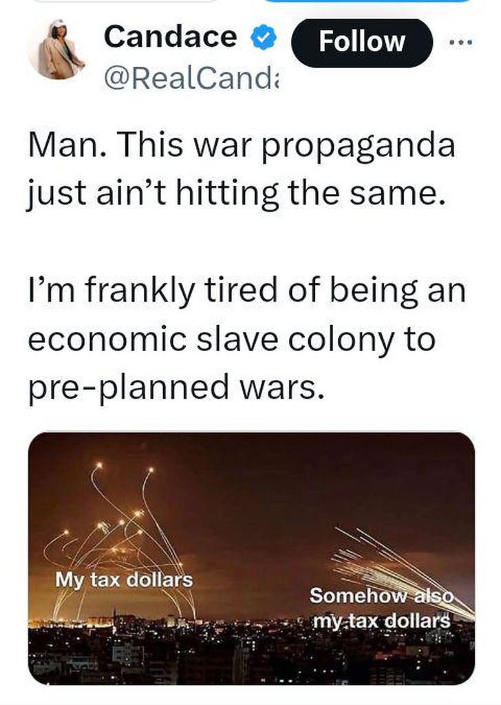This screenshot has height=705, width=501.
Task: Click the blue verified checkmark badge
Action: 264,37
